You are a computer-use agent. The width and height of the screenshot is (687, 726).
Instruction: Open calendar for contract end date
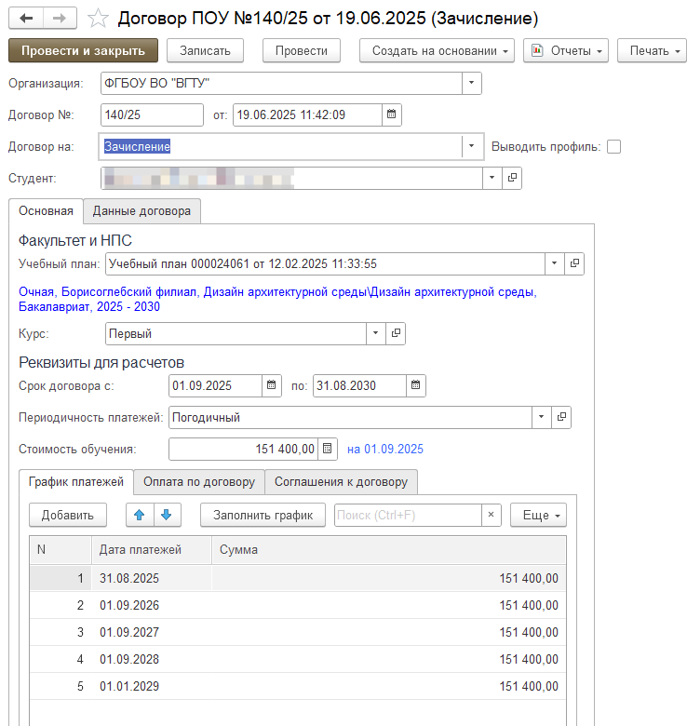[x=416, y=385]
